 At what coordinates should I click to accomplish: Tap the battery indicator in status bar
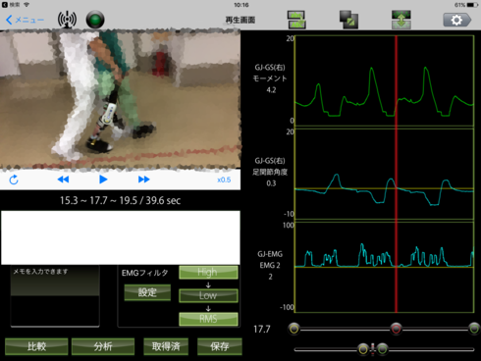472,5
